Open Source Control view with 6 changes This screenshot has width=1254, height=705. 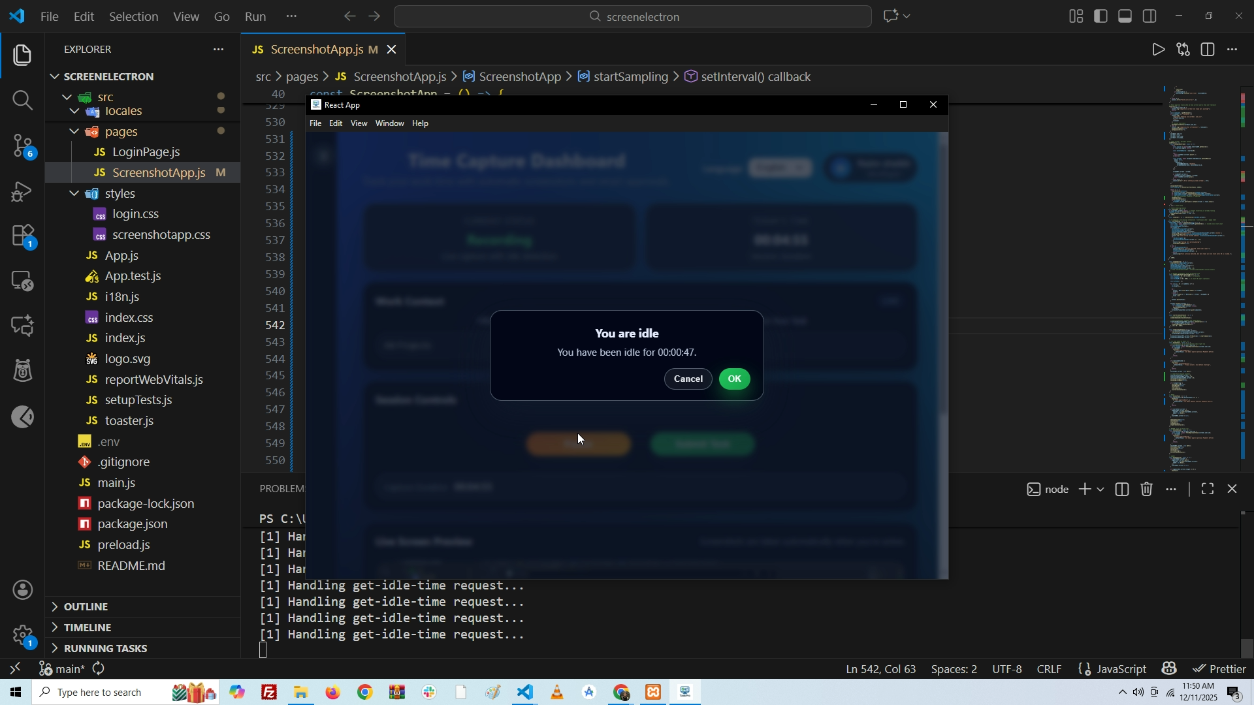click(x=22, y=146)
